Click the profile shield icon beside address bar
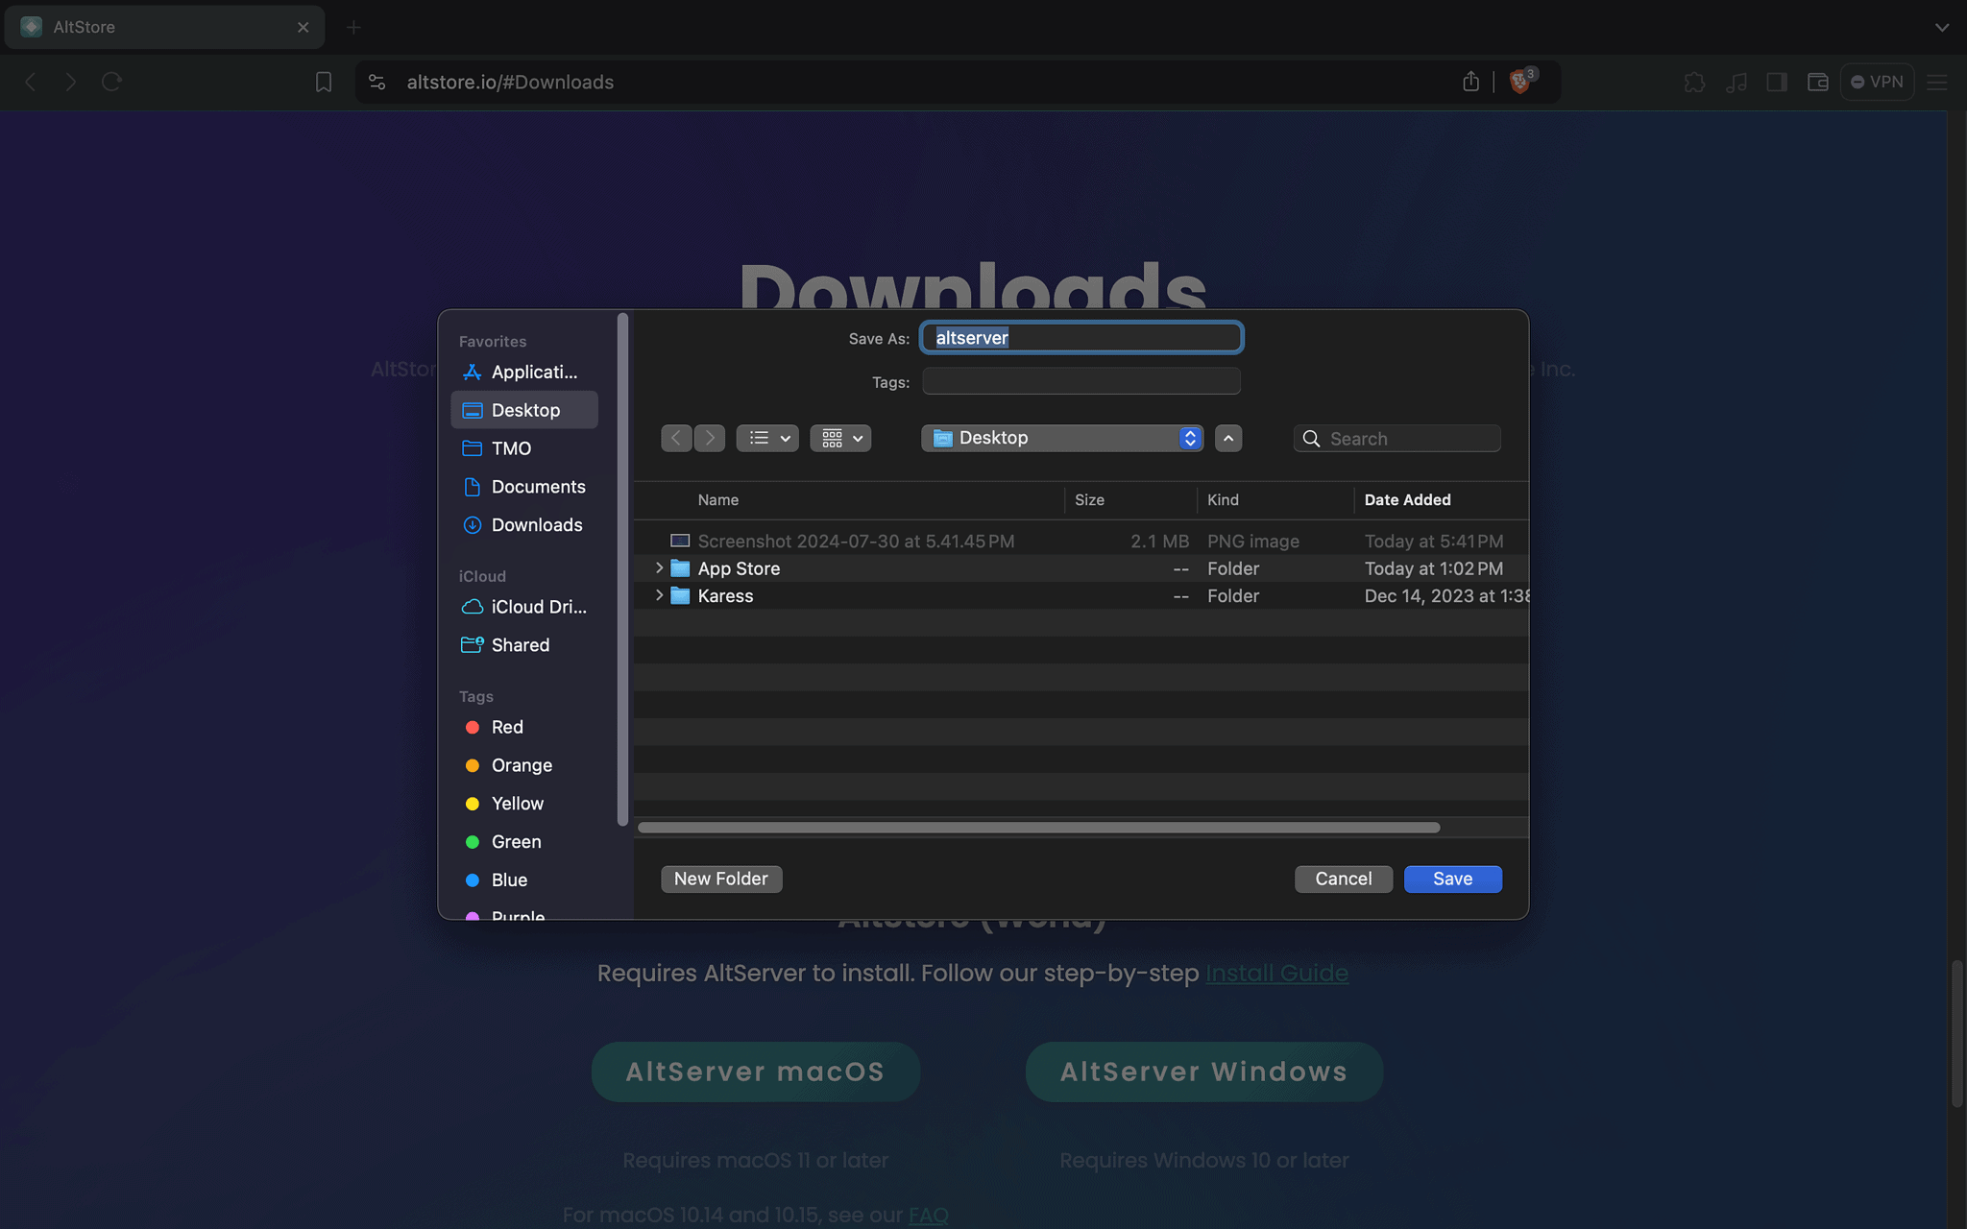1967x1229 pixels. pyautogui.click(x=1519, y=84)
